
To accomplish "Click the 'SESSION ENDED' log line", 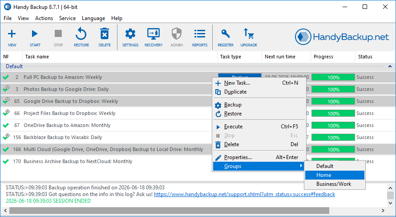I will (48, 201).
